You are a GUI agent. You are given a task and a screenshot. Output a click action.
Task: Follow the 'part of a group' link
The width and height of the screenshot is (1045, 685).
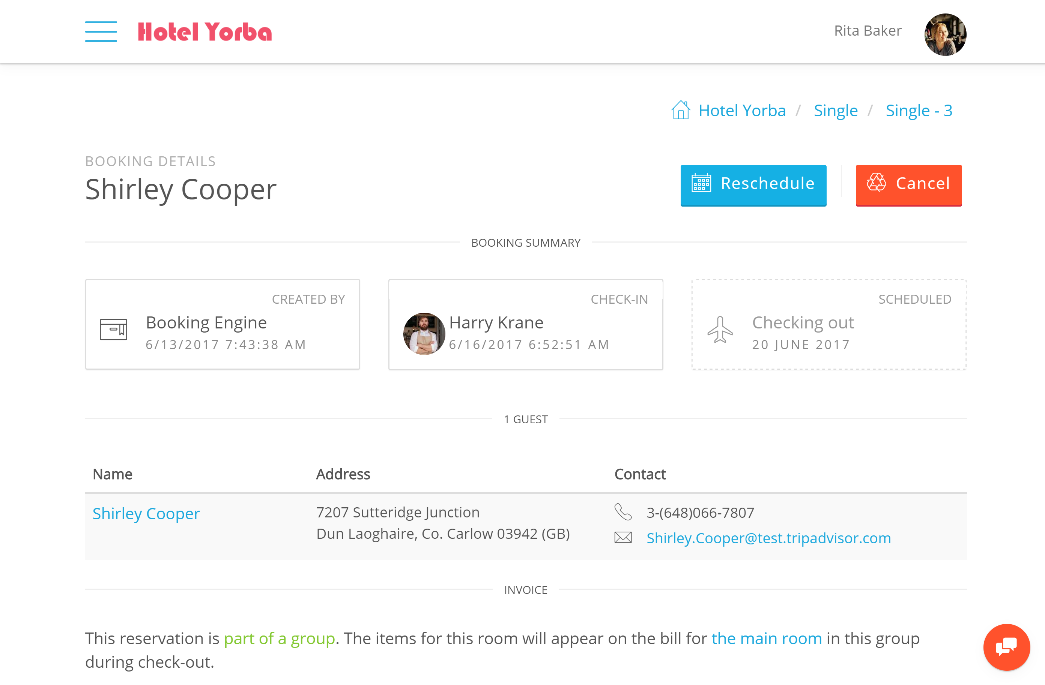click(x=279, y=639)
